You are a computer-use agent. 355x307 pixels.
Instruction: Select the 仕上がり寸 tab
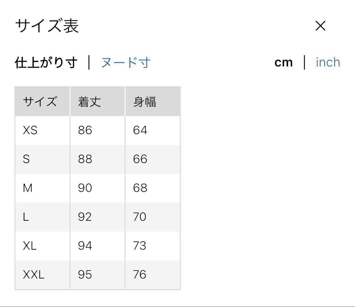tap(46, 63)
